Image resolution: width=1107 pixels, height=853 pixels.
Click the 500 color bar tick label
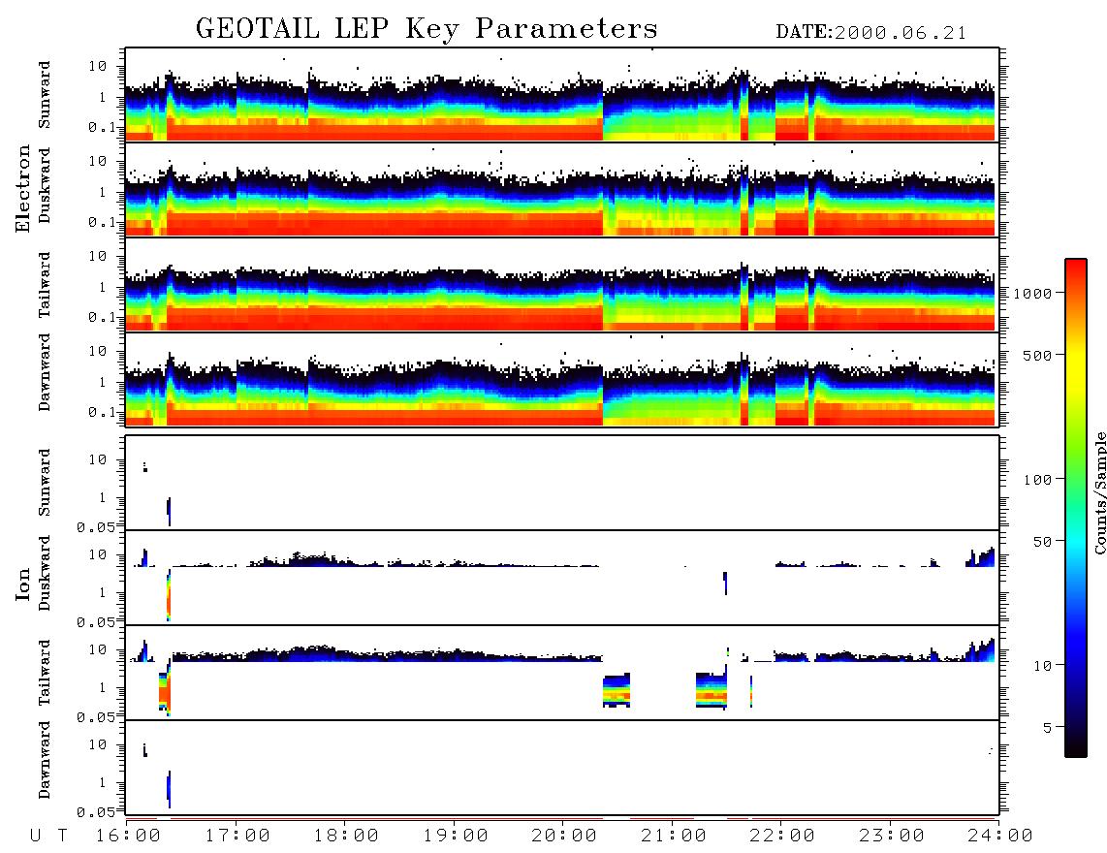point(1037,355)
